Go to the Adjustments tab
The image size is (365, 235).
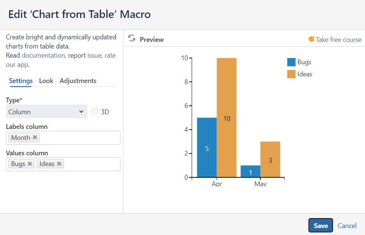point(78,81)
